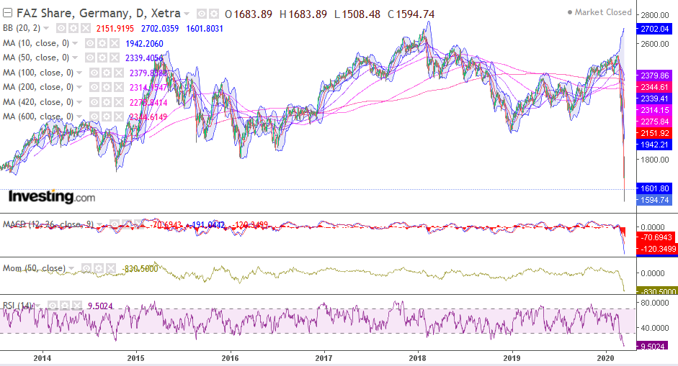Remove the MA (420, close, 0) indicator
The width and height of the screenshot is (678, 366).
(118, 102)
